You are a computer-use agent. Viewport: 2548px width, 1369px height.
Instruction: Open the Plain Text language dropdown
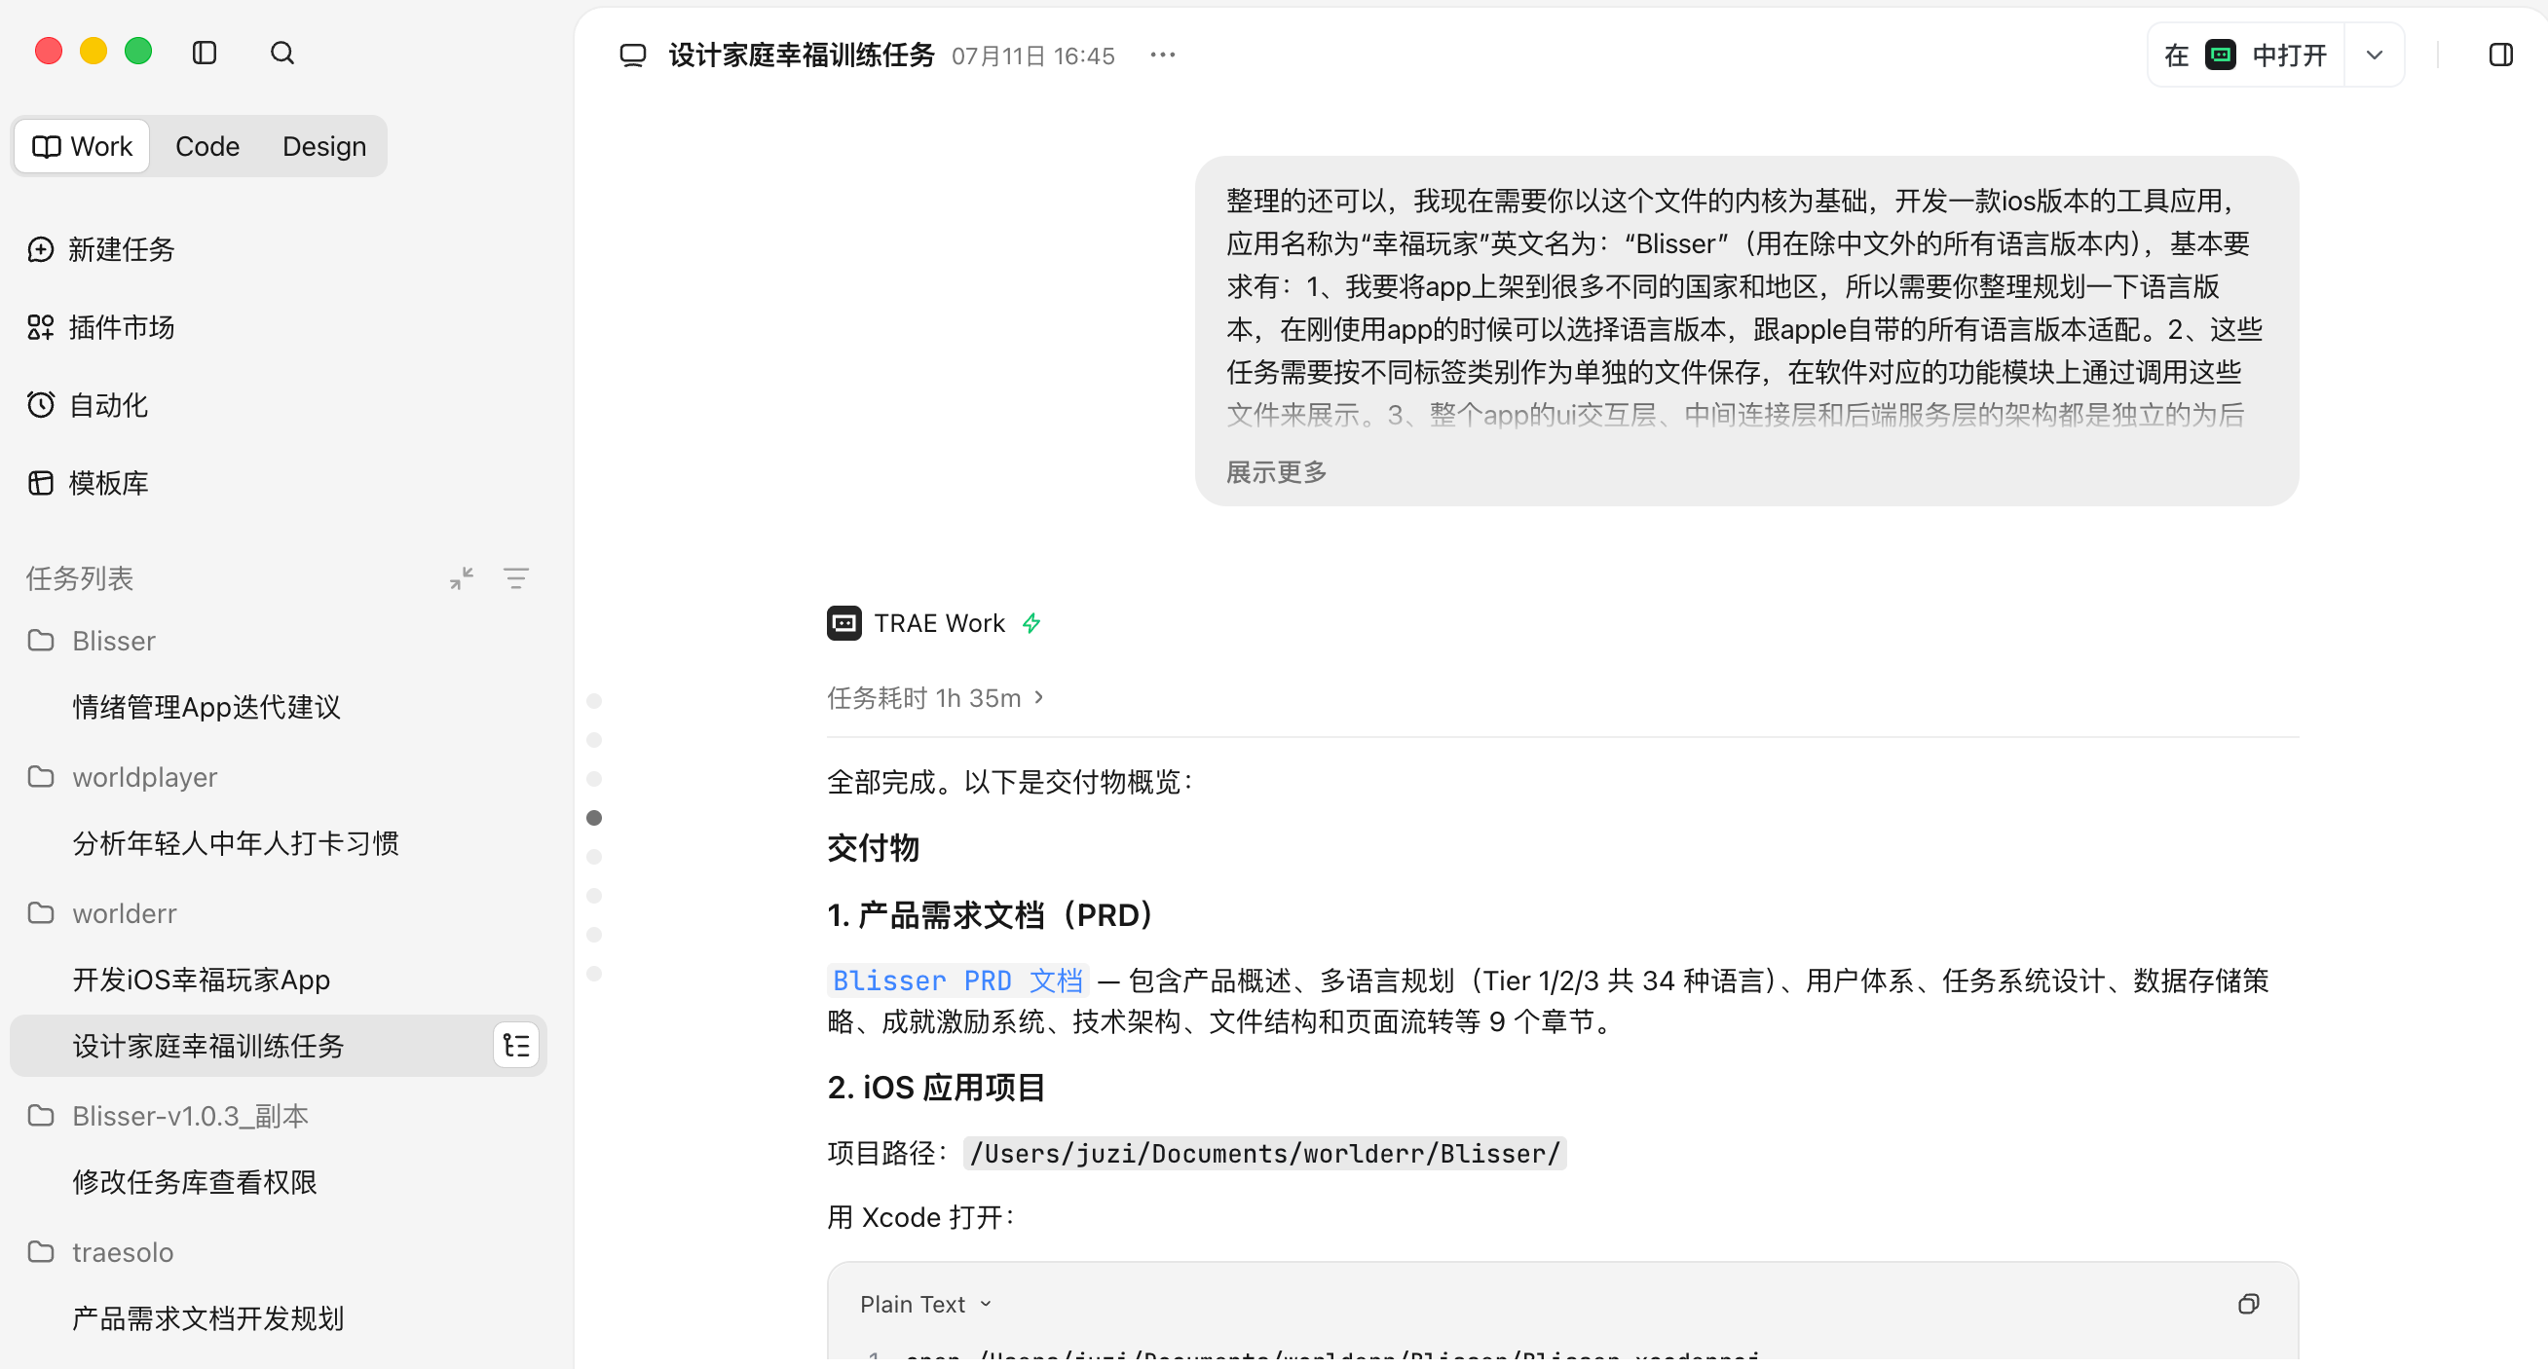926,1305
